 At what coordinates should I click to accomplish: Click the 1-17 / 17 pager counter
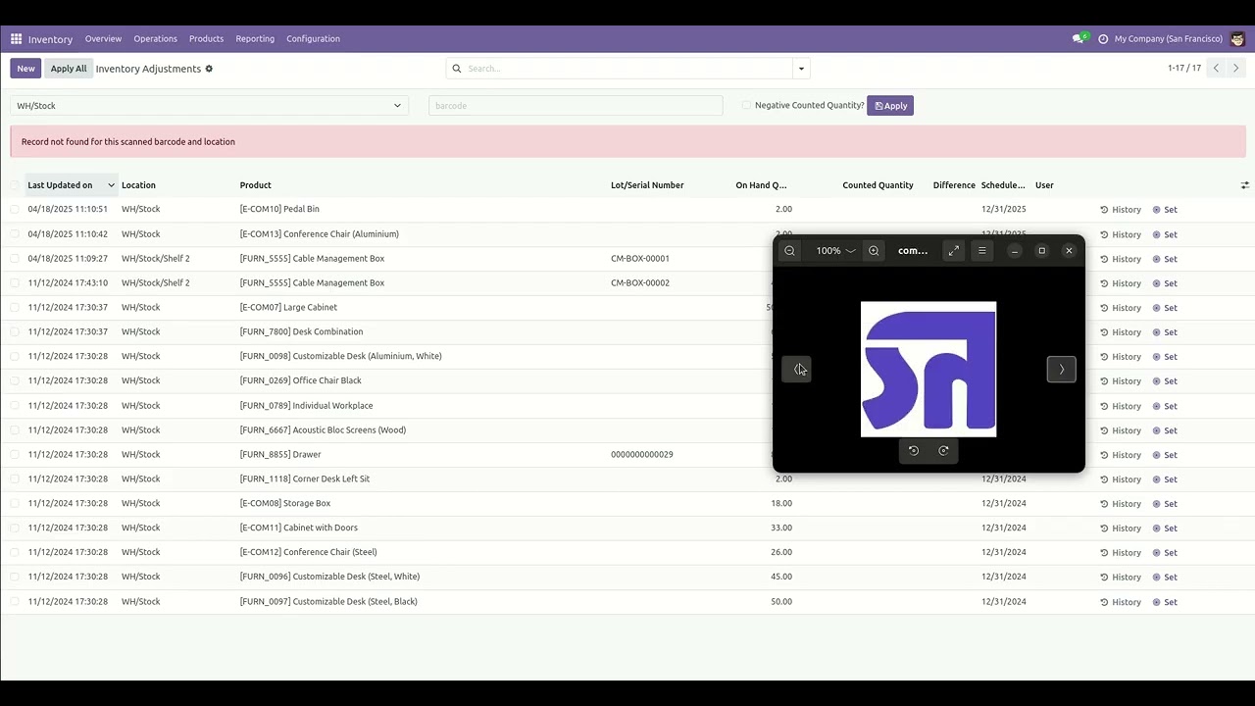1184,69
